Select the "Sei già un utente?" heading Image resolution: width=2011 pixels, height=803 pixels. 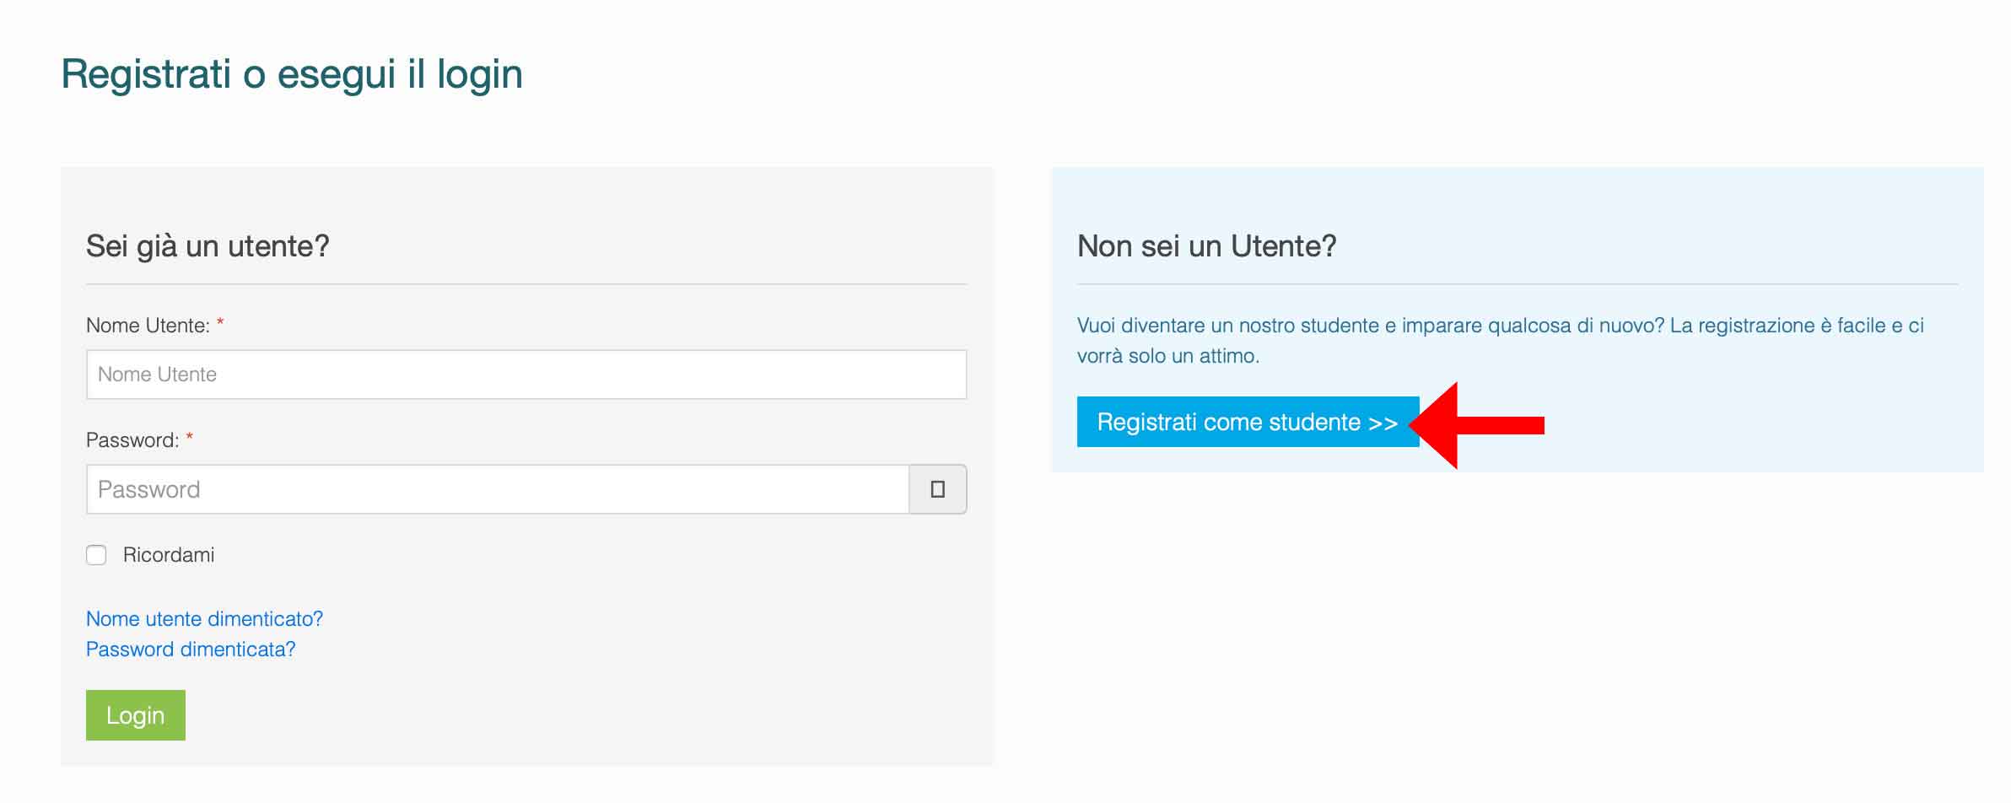pyautogui.click(x=208, y=246)
